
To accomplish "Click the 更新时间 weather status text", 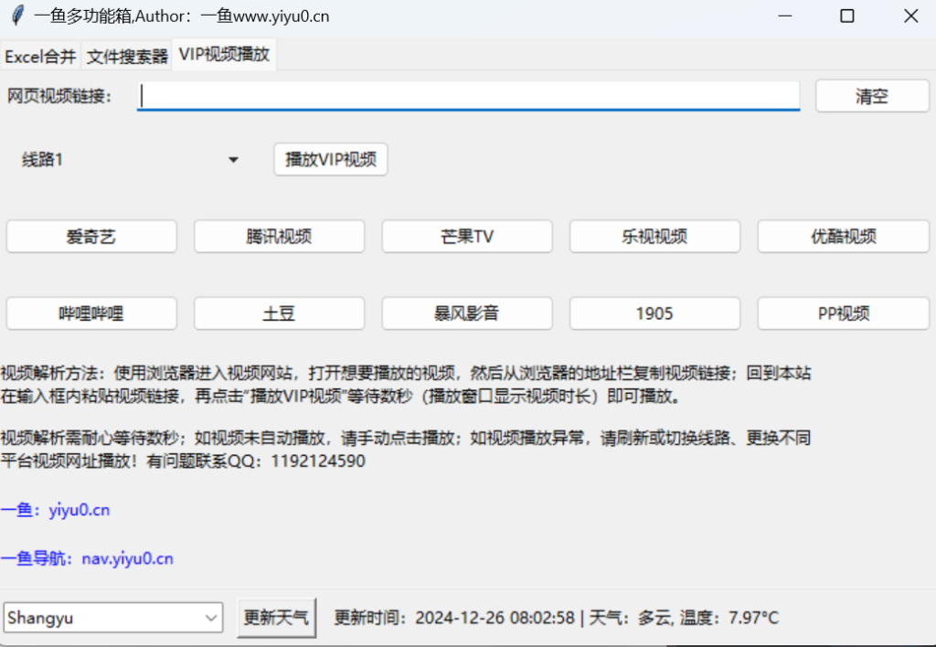I will pyautogui.click(x=556, y=618).
